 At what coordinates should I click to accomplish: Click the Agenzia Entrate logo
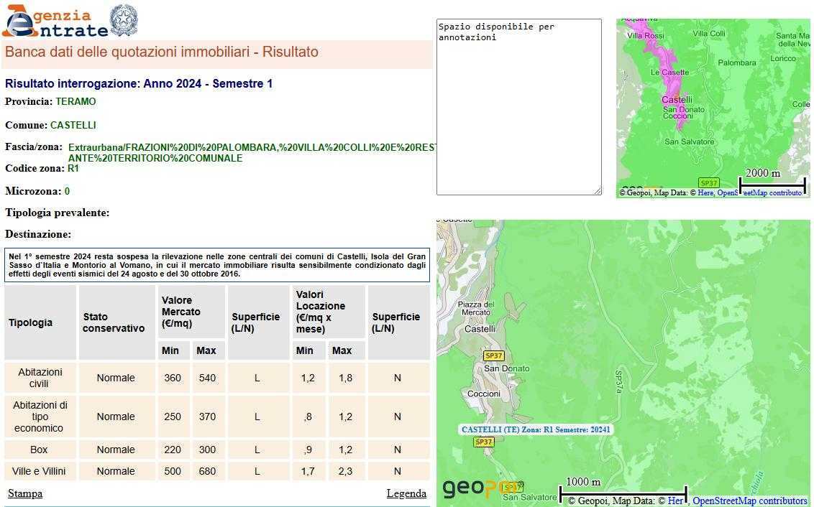[x=55, y=22]
